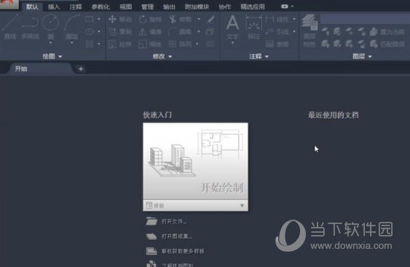Toggle the ribbon display state button
The width and height of the screenshot is (410, 267).
[x=285, y=7]
